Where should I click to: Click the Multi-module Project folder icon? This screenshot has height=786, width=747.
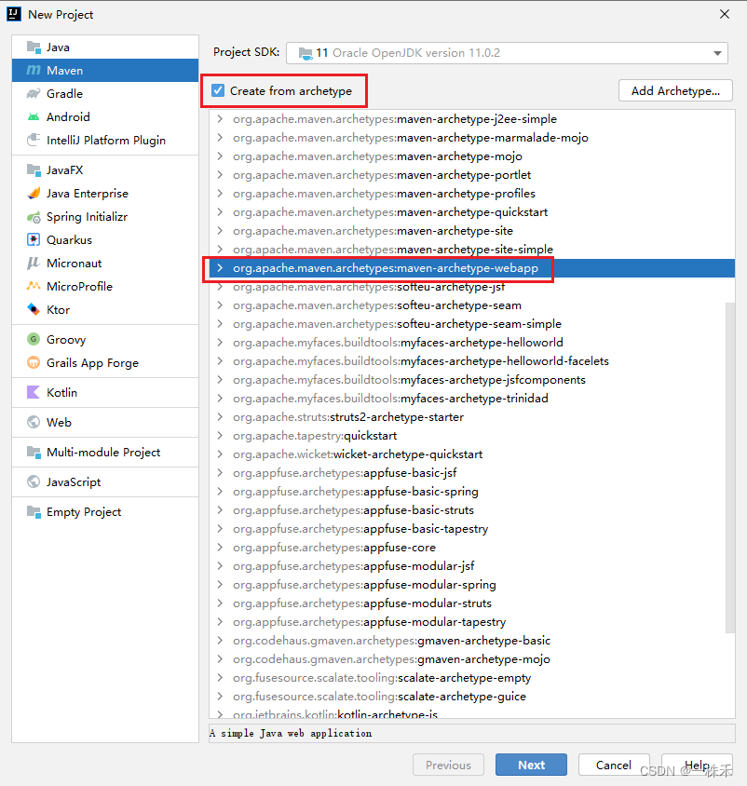coord(34,453)
